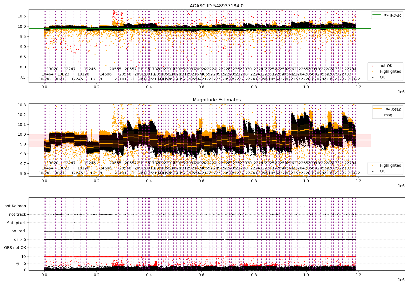Click obsid label '10464' in middle plot
The image size is (409, 286).
coord(47,168)
